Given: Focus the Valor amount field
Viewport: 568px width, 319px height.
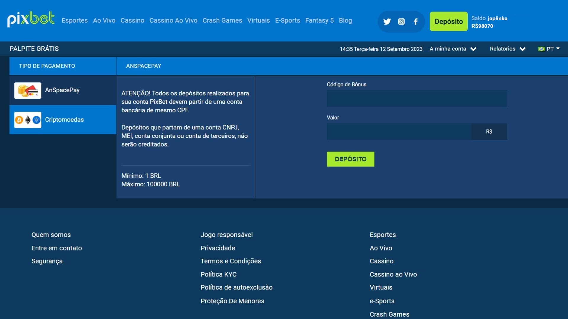Looking at the screenshot, I should (399, 132).
